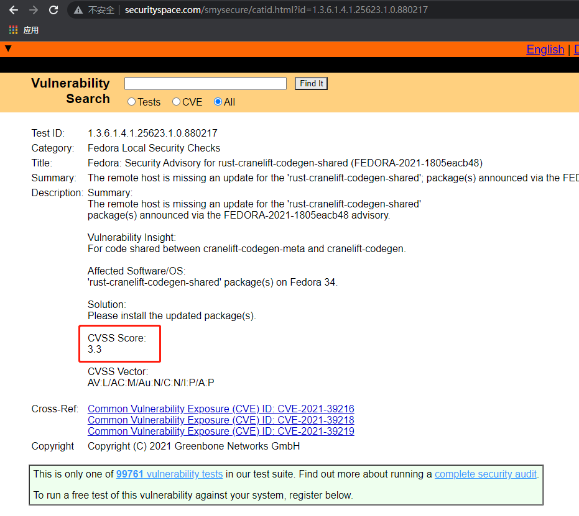Open the CVE-2021-39219 cross-reference link
The height and width of the screenshot is (516, 579).
click(x=221, y=431)
